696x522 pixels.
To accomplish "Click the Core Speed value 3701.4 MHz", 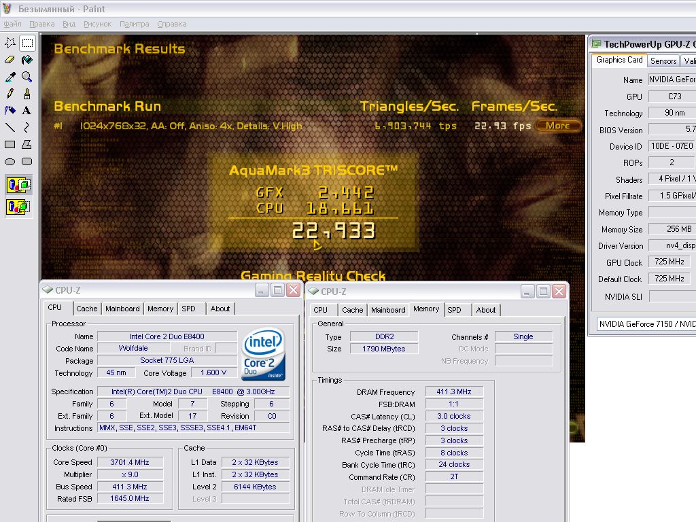I will point(130,462).
